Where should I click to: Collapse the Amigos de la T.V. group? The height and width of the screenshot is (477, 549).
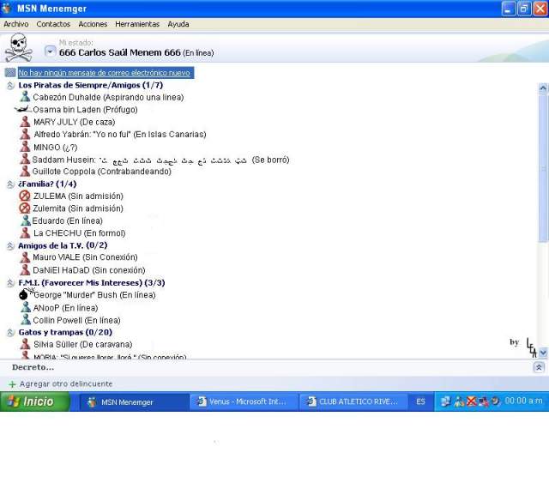10,246
